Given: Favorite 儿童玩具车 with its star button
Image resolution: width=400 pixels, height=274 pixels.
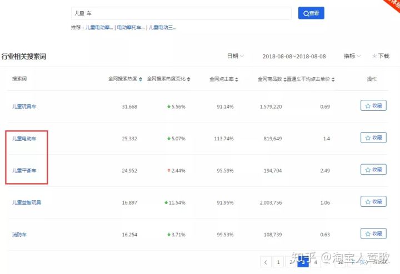Looking at the screenshot, I should [x=373, y=105].
